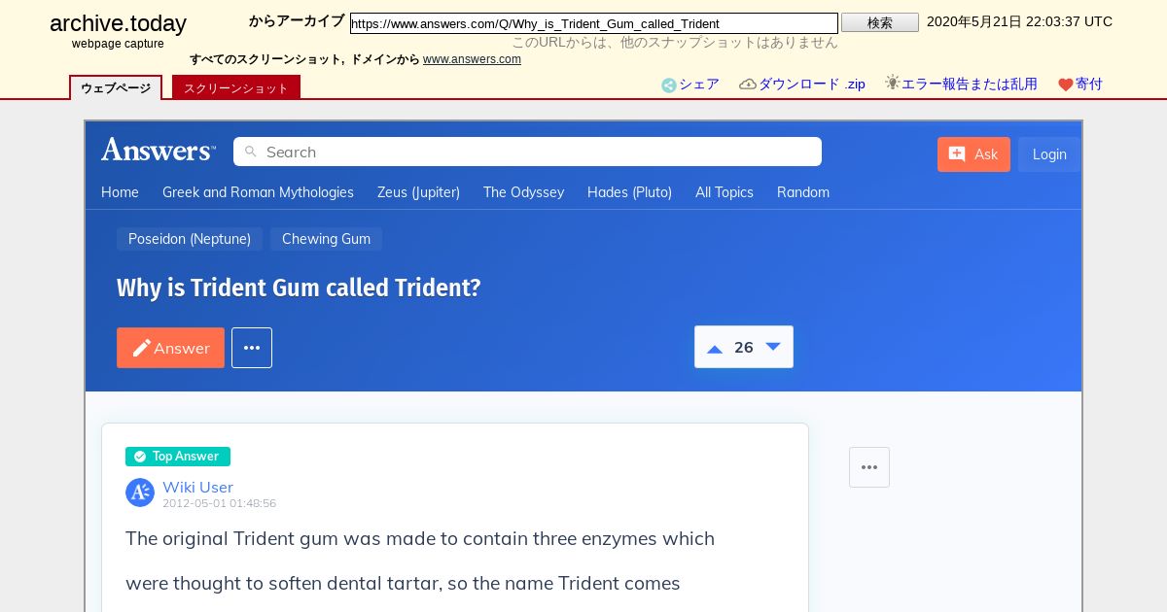Open Zeus (Jupiter) topic
This screenshot has height=612, width=1167.
coord(418,192)
